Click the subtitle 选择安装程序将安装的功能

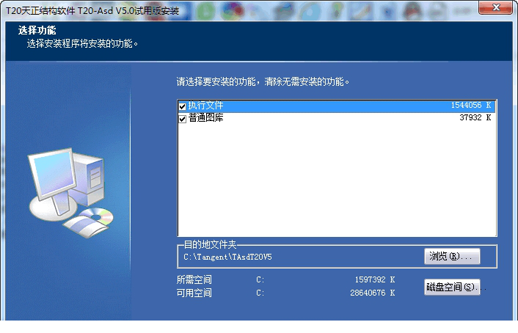pos(82,43)
